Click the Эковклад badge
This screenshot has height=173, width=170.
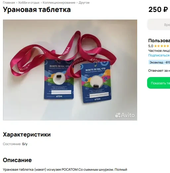point(159,62)
